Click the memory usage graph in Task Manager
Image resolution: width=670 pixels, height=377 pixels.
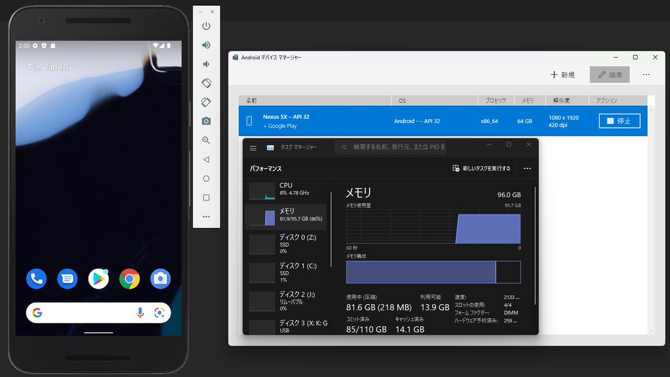433,227
